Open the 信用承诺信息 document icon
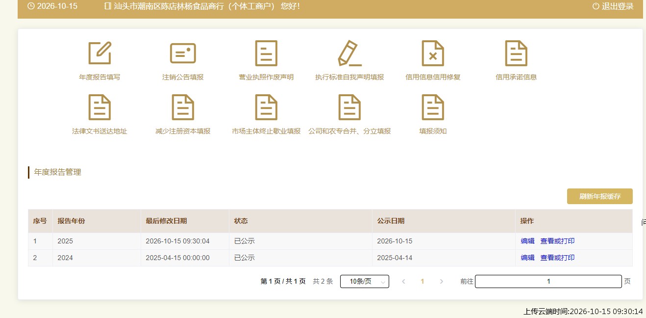The width and height of the screenshot is (646, 318). point(516,53)
